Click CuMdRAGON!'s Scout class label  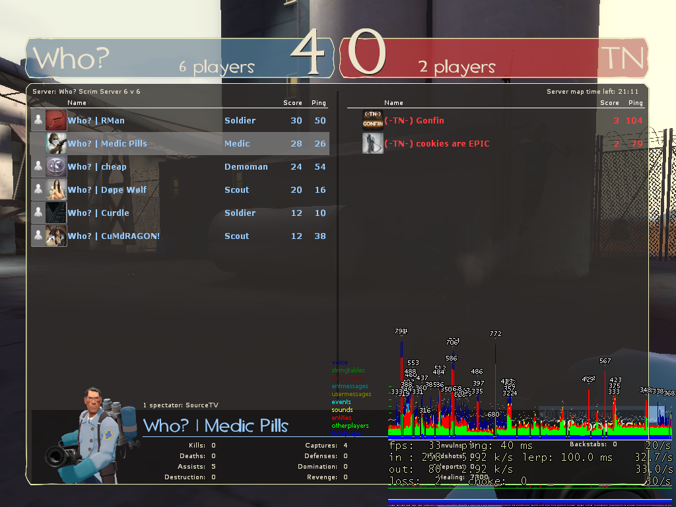pos(237,236)
